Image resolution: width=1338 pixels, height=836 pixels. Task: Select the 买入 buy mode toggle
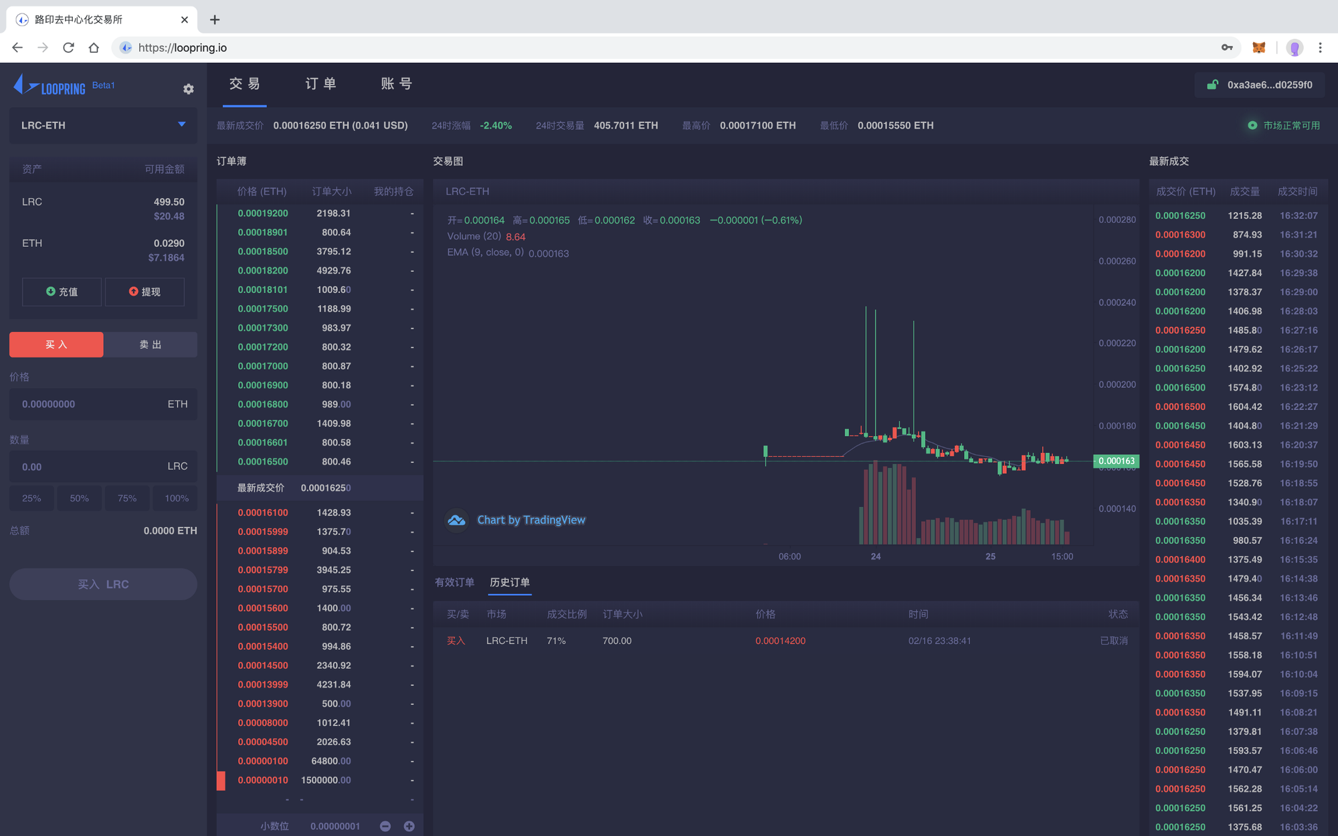[x=56, y=344]
